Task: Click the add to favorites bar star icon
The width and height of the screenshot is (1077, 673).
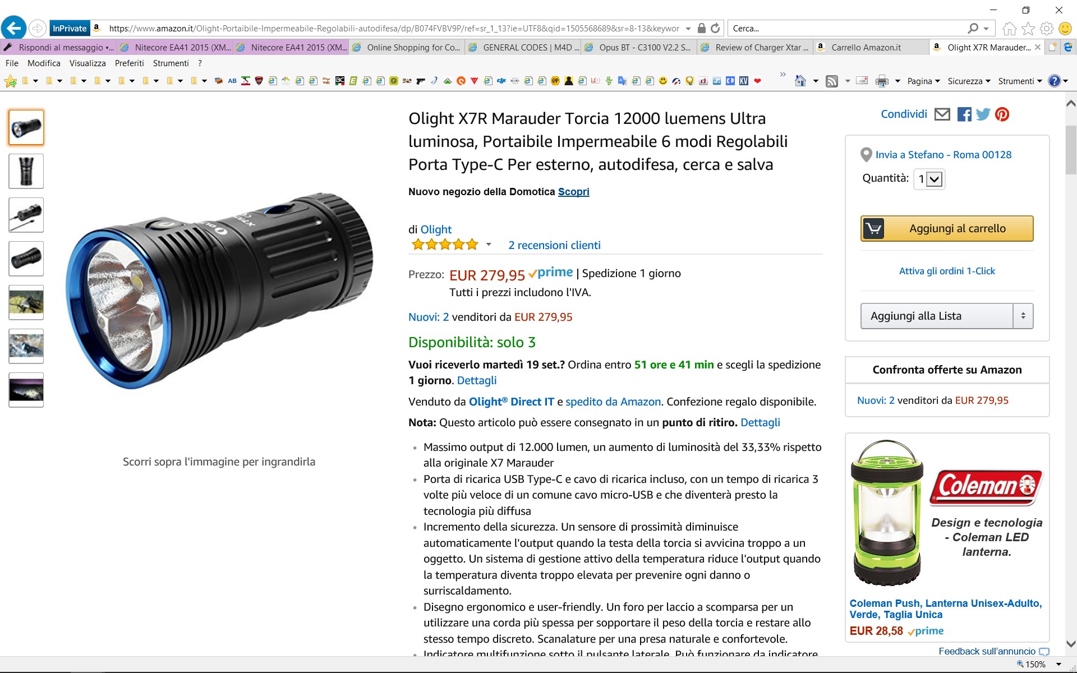Action: (x=10, y=81)
